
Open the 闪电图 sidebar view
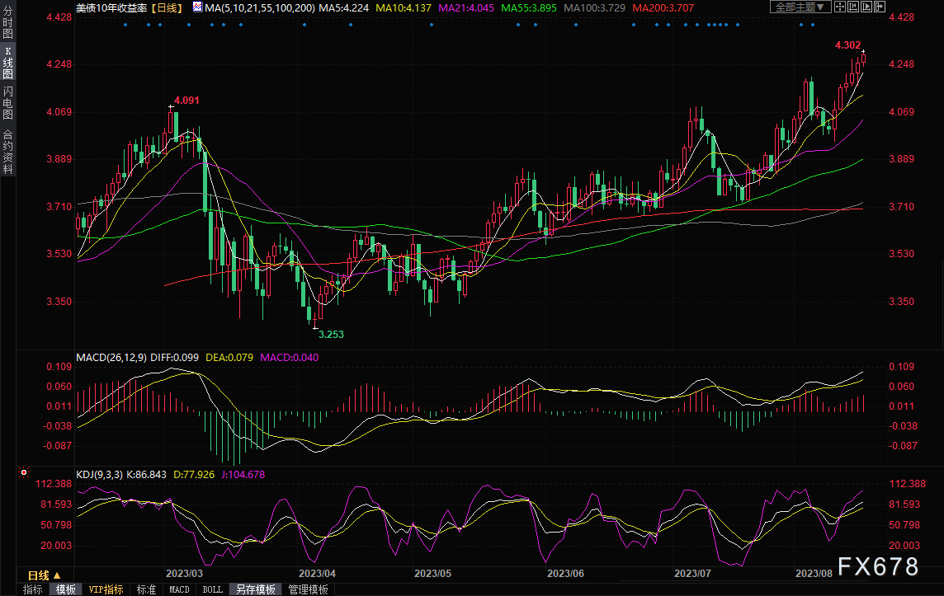[7, 103]
